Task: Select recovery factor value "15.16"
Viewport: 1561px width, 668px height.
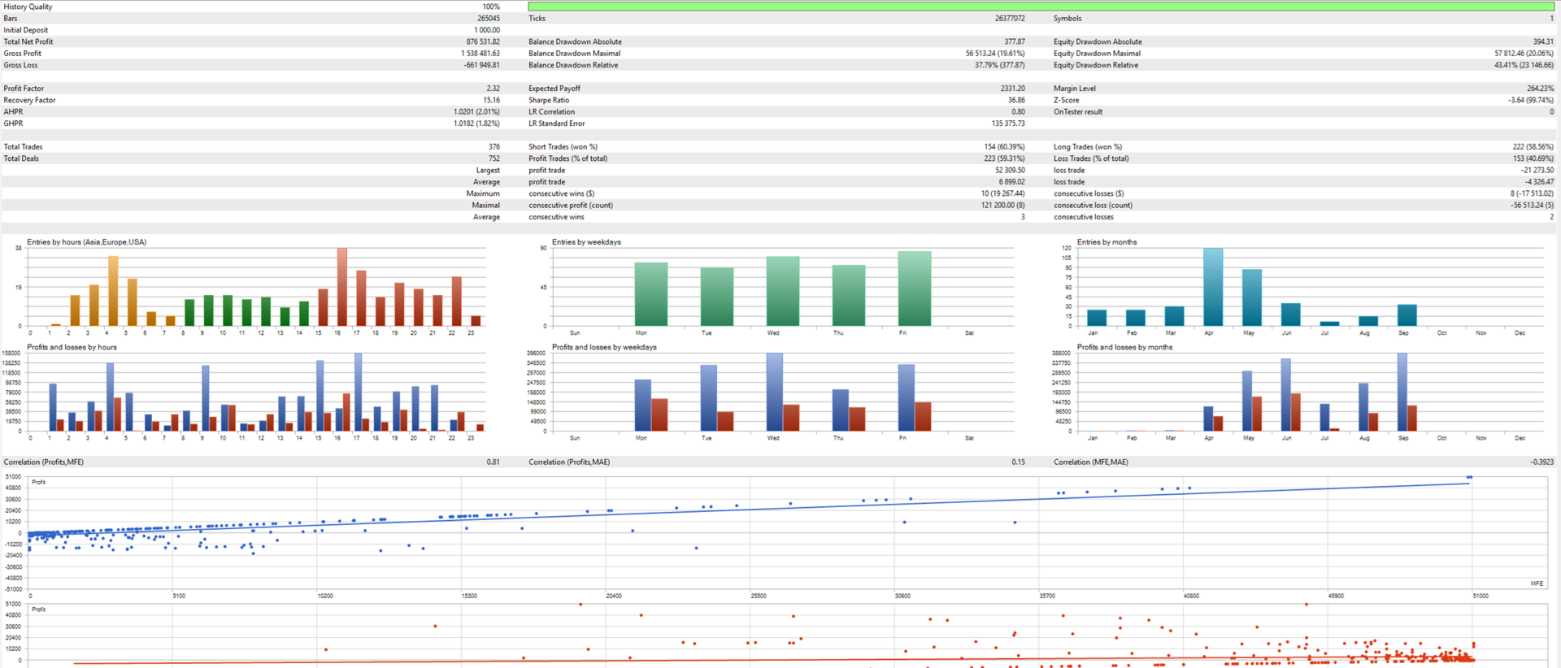Action: (492, 100)
